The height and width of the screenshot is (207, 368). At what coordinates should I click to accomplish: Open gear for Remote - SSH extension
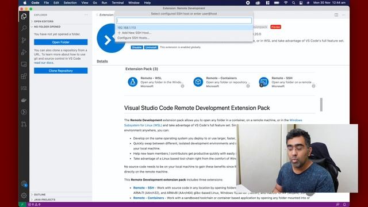point(313,86)
